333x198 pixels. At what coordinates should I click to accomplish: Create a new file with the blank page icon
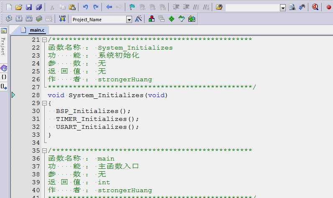[9, 7]
